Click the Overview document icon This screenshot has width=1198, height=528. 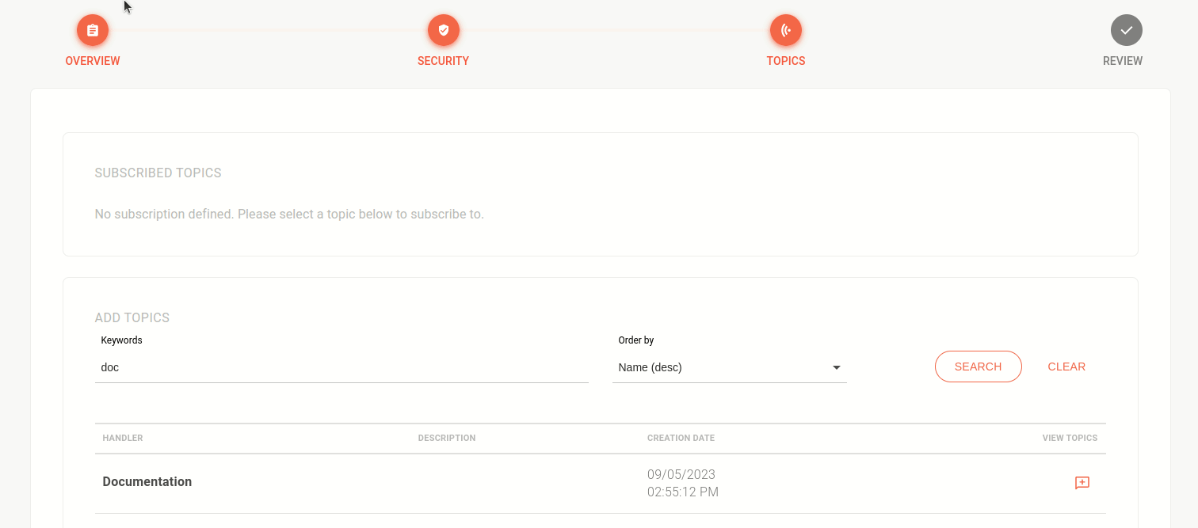coord(93,29)
